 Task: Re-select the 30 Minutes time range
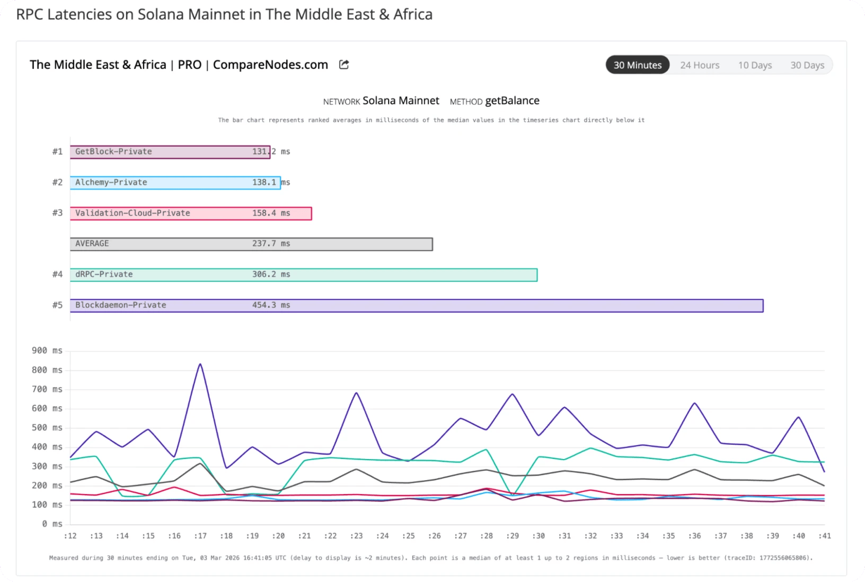pos(637,65)
